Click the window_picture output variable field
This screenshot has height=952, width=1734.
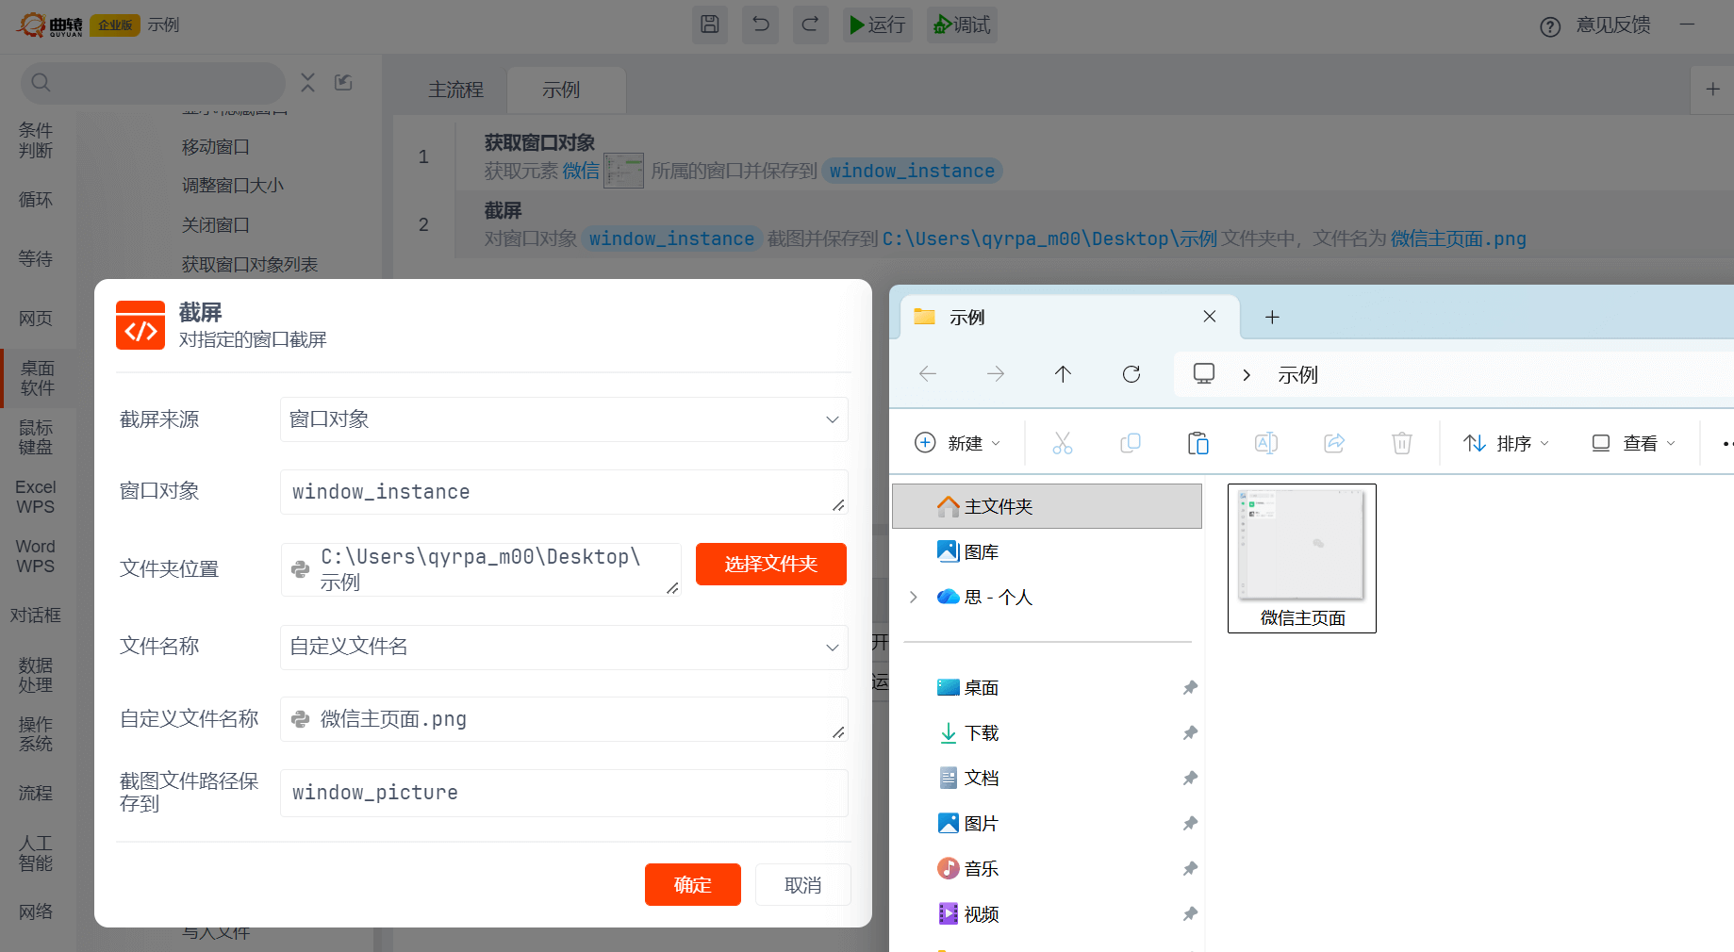pyautogui.click(x=563, y=793)
